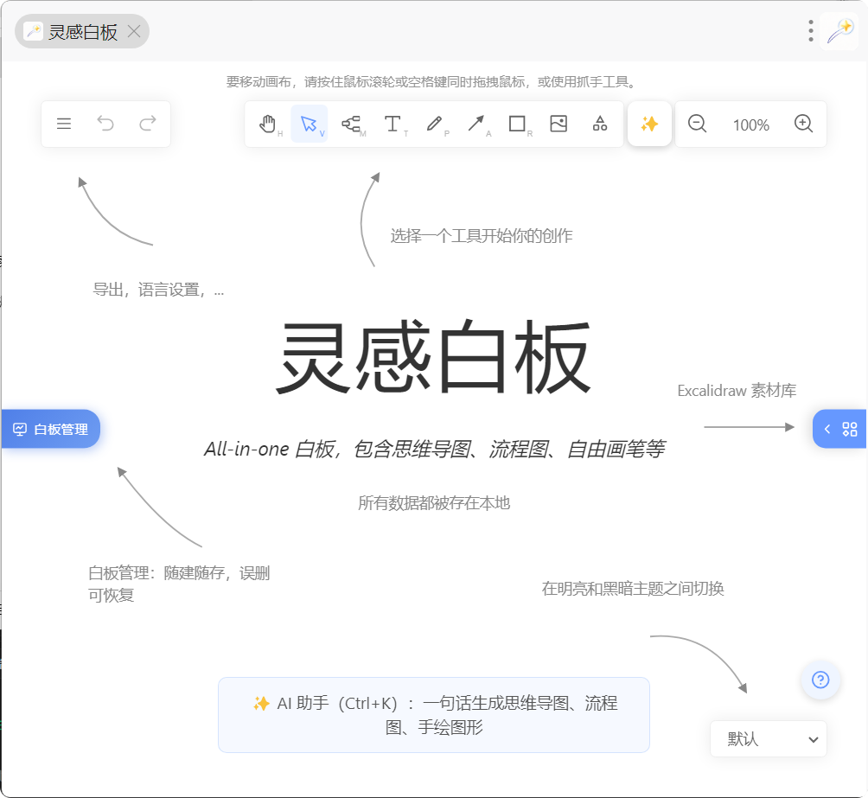Viewport: 868px width, 798px height.
Task: Select the insert image tool
Action: pos(558,124)
